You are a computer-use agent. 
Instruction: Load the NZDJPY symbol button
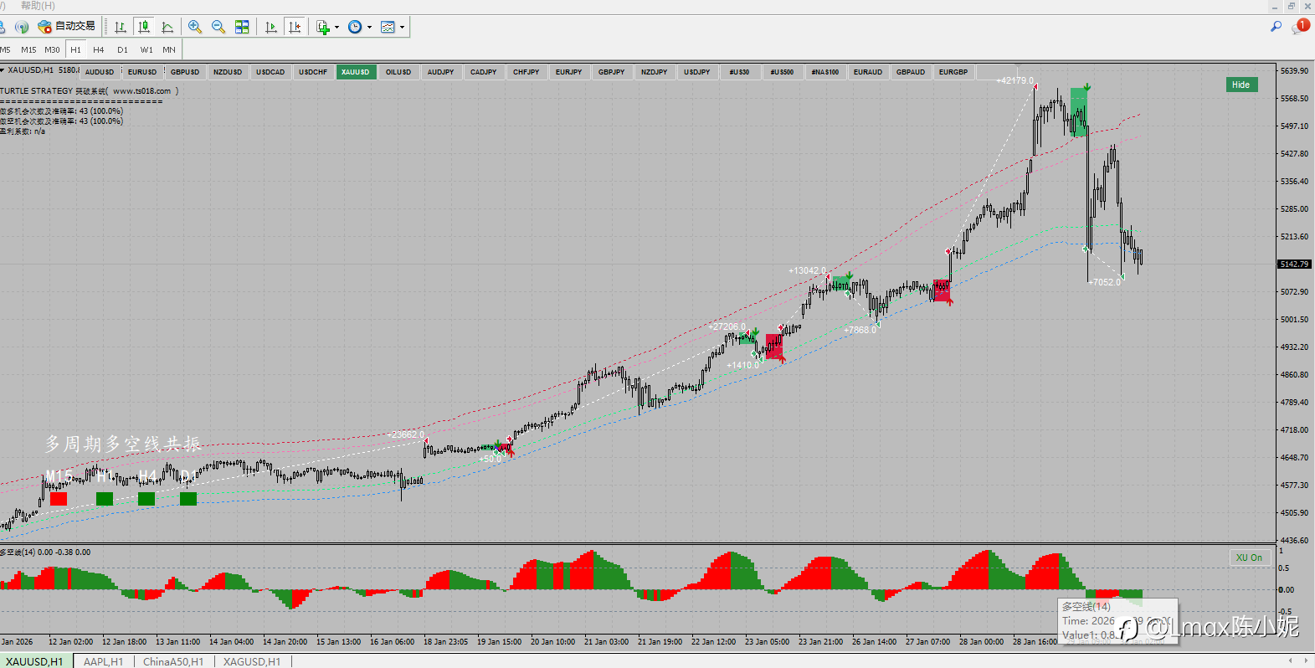coord(655,72)
